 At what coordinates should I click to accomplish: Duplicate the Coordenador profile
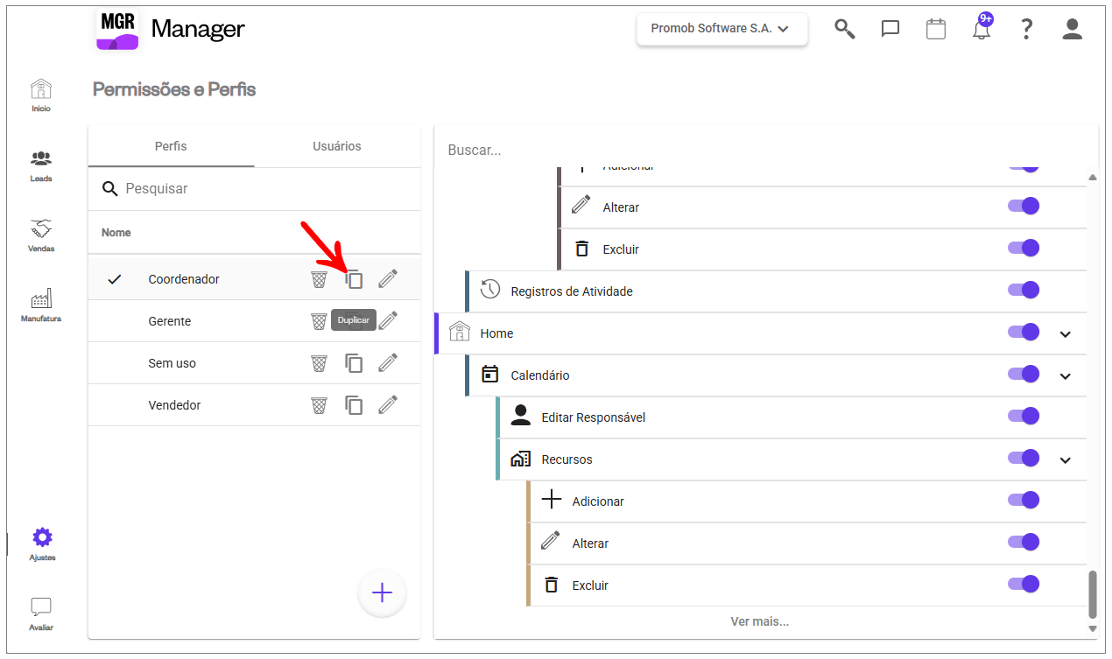(x=354, y=279)
